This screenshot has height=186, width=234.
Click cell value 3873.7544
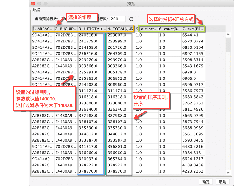coord(193,122)
